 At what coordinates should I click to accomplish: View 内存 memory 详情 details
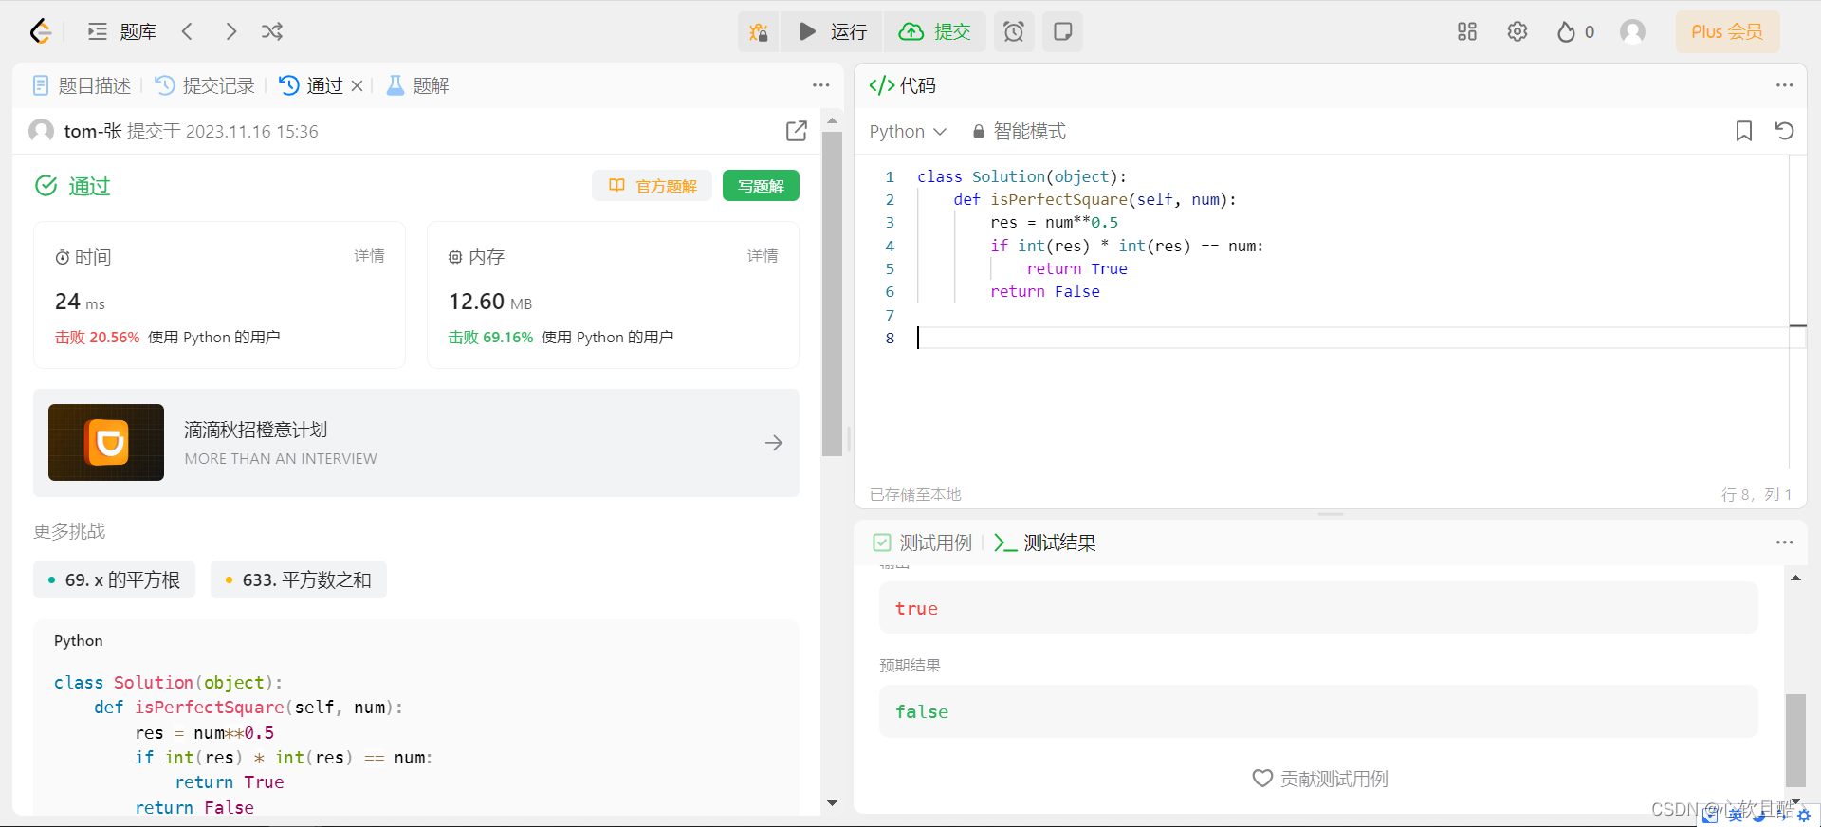(x=763, y=256)
